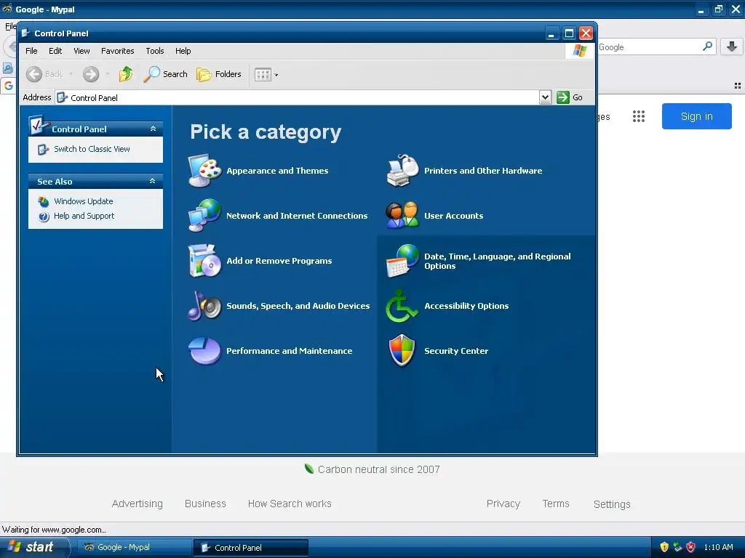Open Network and Internet Connections globe icon

[x=204, y=215]
